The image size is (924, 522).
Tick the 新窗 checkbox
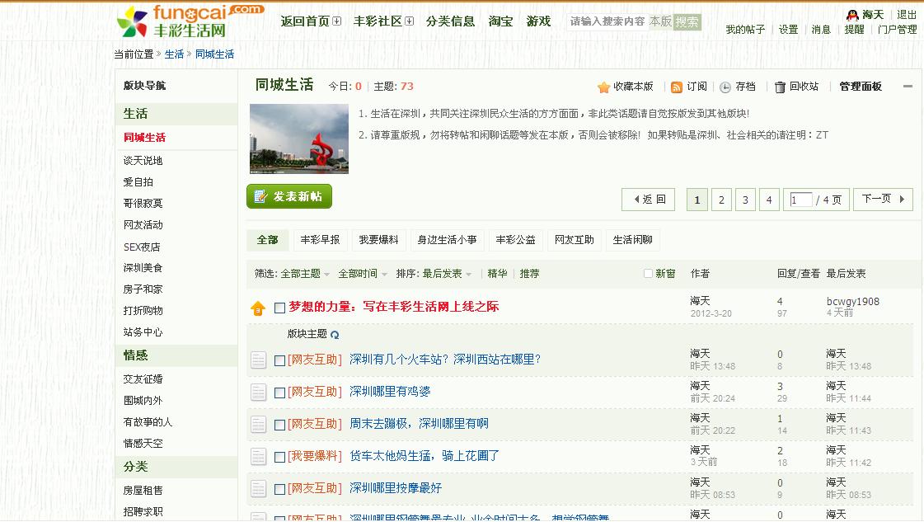click(648, 274)
